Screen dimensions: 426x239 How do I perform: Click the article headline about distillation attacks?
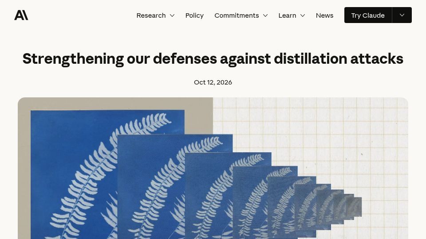point(213,59)
